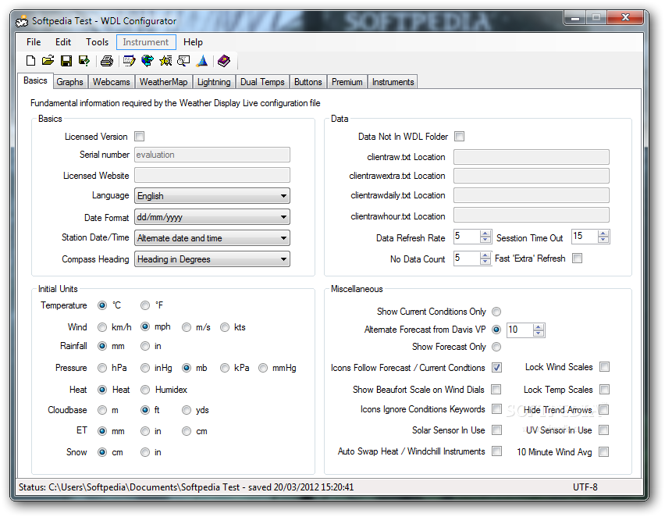Click the purple help book icon
The width and height of the screenshot is (665, 517).
point(223,61)
